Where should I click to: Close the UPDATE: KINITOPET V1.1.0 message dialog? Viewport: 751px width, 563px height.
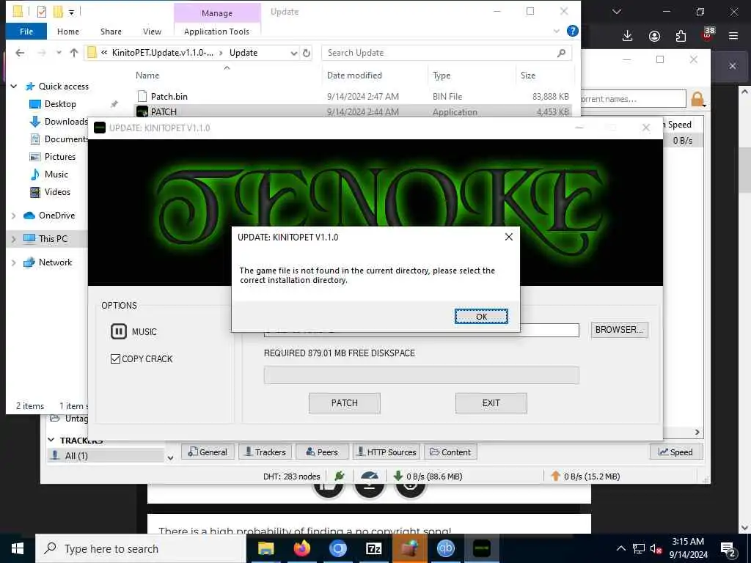509,237
